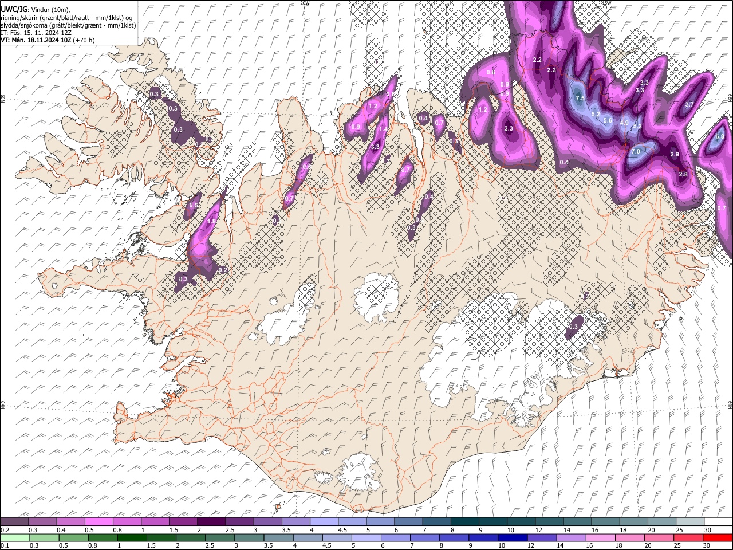Click the 15W longitude label
Screen dimensions: 733x550
(606, 3)
